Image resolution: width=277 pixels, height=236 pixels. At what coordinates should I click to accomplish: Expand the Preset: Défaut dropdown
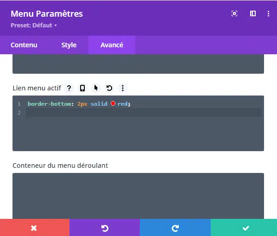point(34,26)
